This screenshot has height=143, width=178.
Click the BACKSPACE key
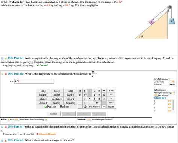click(94, 107)
